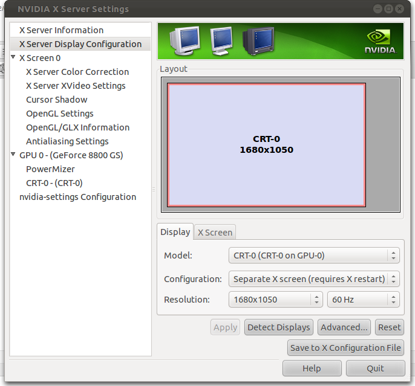
Task: Quit NVIDIA X Server Settings
Action: 375,368
